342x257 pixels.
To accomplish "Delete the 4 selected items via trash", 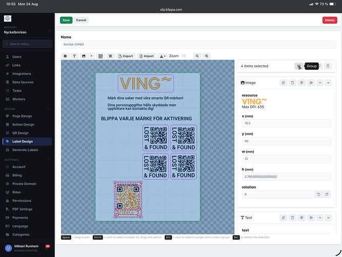I will point(328,66).
